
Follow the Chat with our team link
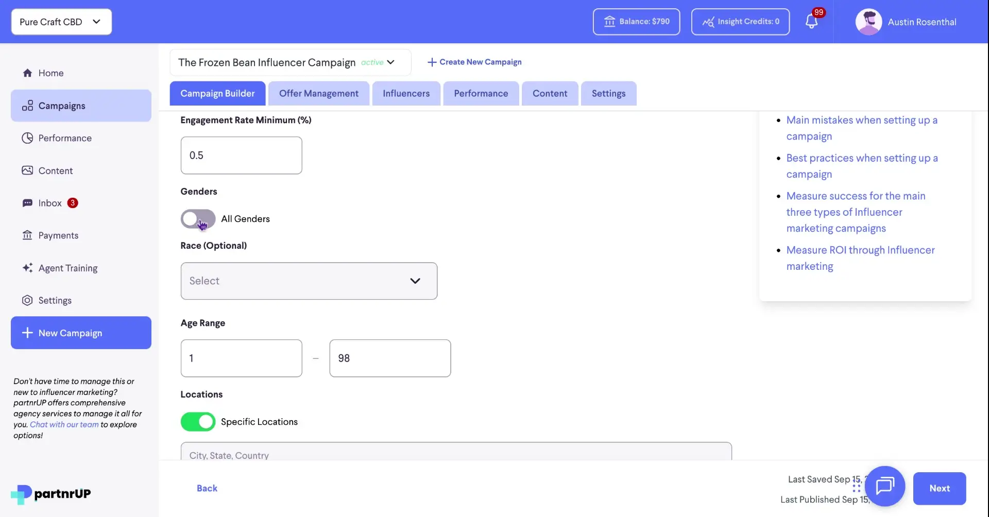pyautogui.click(x=64, y=424)
